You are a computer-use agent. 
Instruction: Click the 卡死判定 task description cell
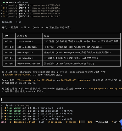(81, 47)
